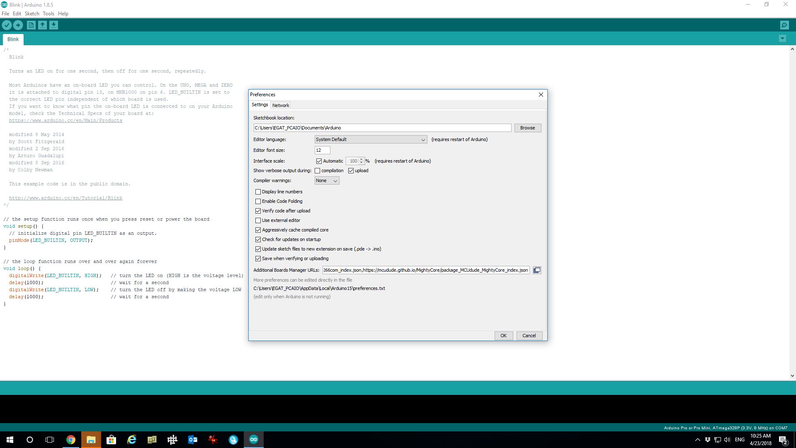The image size is (796, 448).
Task: Uncheck Automatic interface scale
Action: [x=319, y=161]
